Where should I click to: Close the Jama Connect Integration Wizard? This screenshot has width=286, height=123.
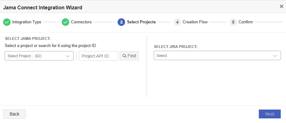click(x=281, y=6)
